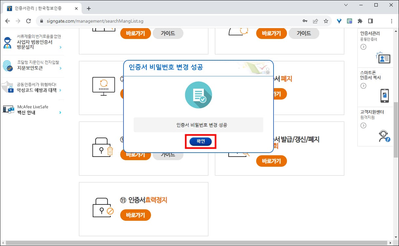The image size is (399, 246).
Task: Expand the 고객지원센터 원격지원 arrow
Action: pyautogui.click(x=363, y=125)
